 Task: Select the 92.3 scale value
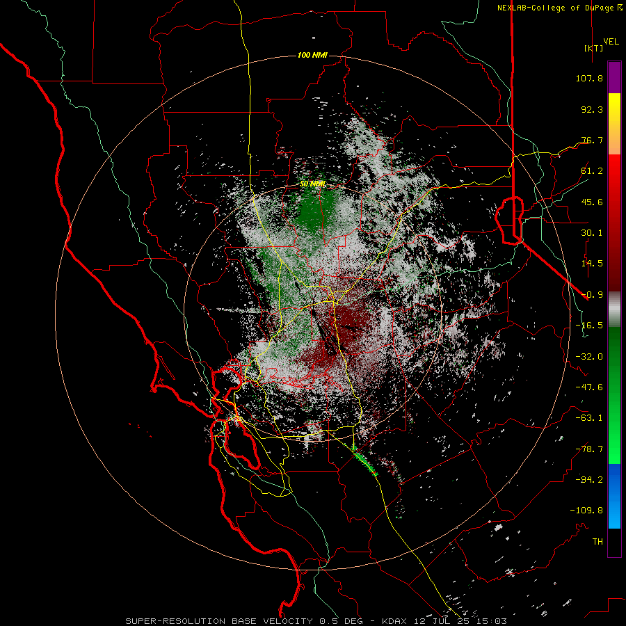coord(592,109)
